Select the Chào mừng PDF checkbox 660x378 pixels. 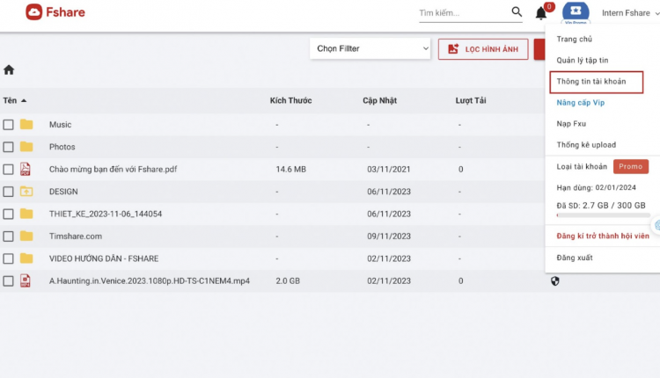click(x=8, y=169)
